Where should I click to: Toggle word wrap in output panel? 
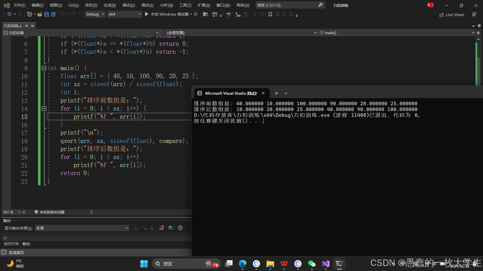point(171,228)
